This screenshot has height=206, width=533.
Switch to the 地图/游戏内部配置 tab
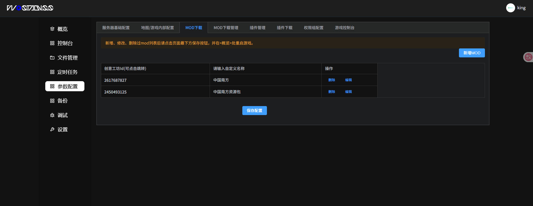point(157,28)
